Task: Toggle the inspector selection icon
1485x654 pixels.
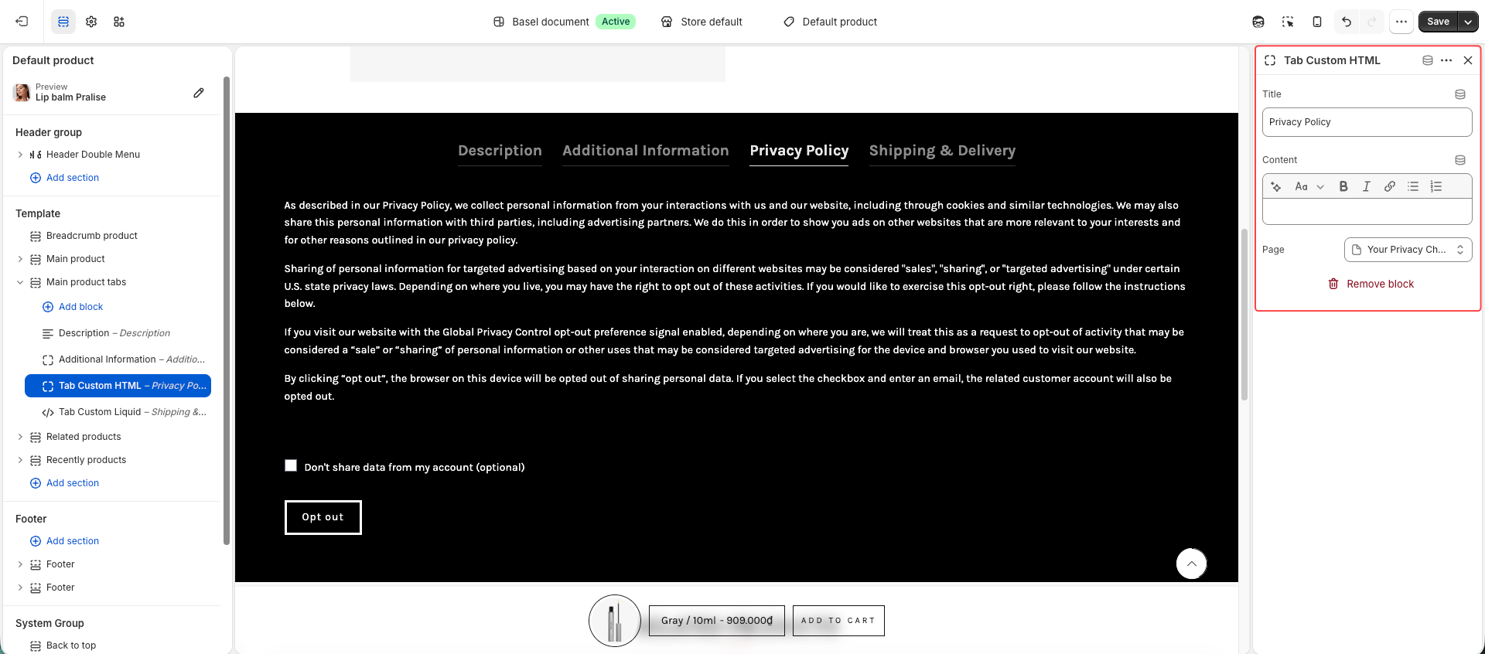Action: tap(1288, 22)
